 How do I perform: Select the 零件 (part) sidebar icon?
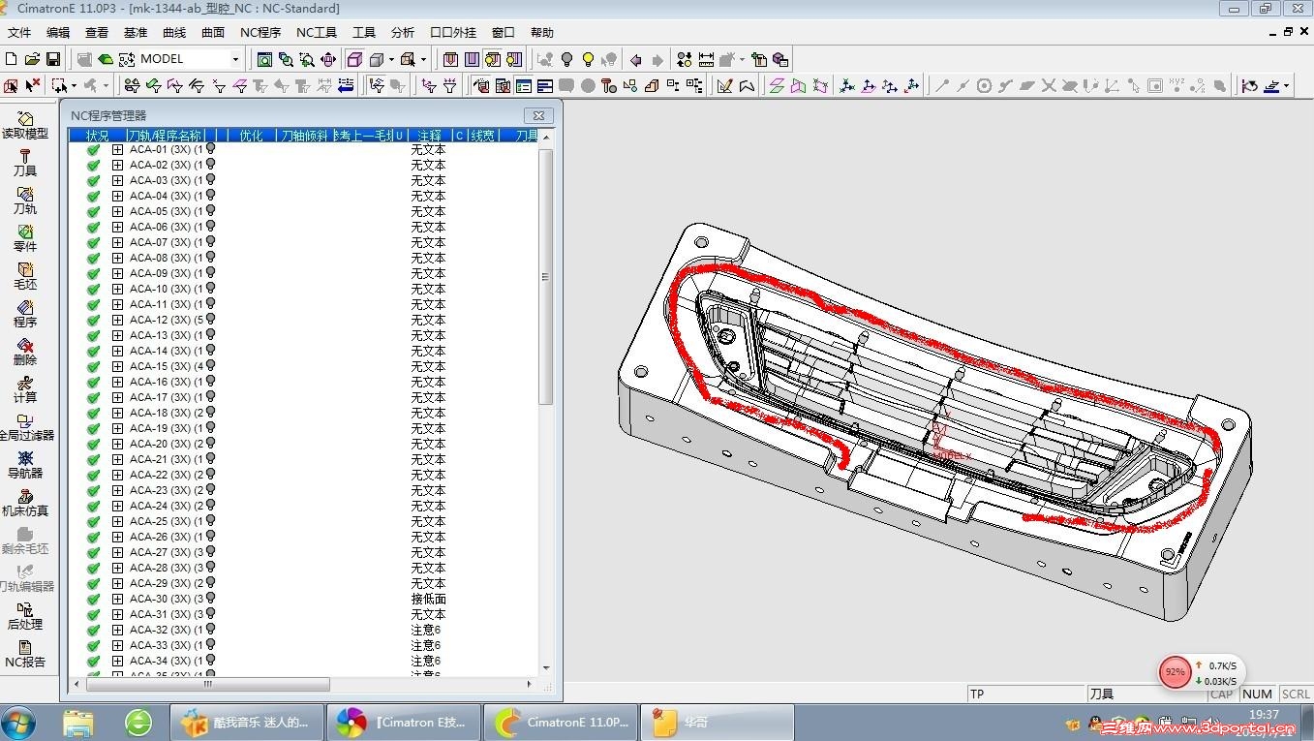pos(25,232)
